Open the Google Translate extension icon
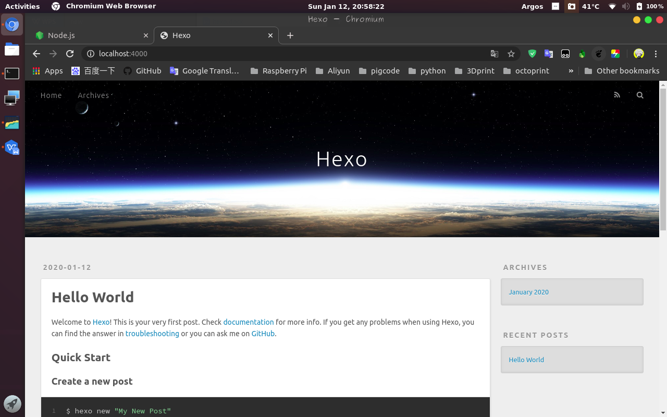Image resolution: width=667 pixels, height=417 pixels. pyautogui.click(x=549, y=54)
